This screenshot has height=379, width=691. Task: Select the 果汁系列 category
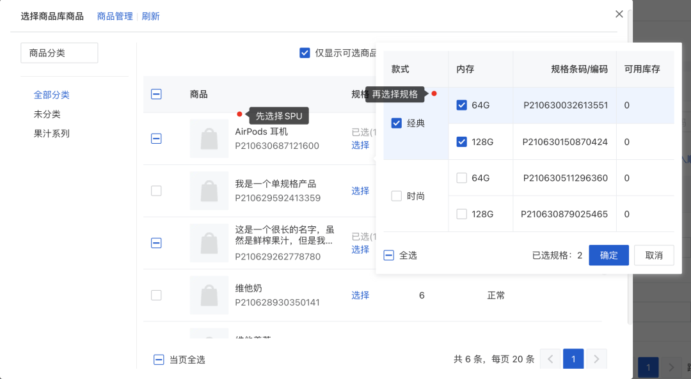click(51, 133)
